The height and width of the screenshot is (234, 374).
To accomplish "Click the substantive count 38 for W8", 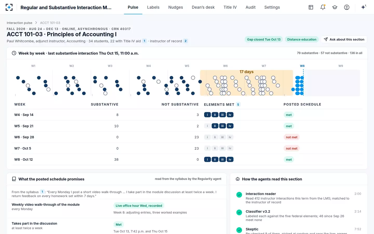I will click(116, 160).
